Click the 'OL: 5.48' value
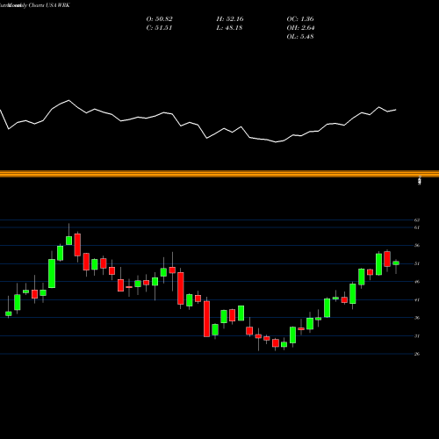Screen dimensions: 439x439 point(300,37)
